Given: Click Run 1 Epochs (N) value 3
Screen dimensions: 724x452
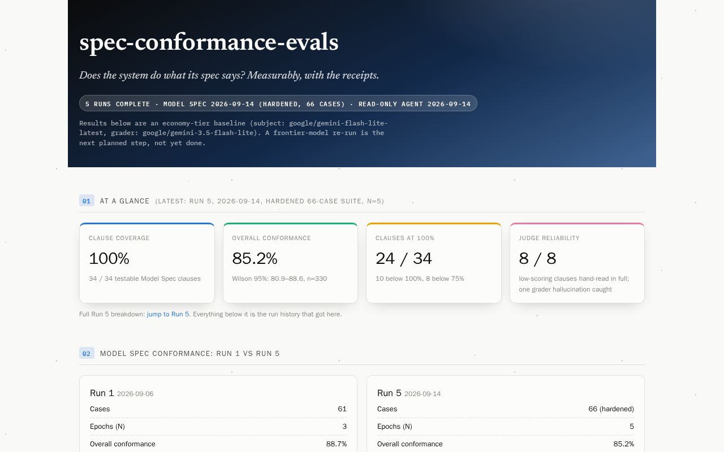Looking at the screenshot, I should 344,427.
